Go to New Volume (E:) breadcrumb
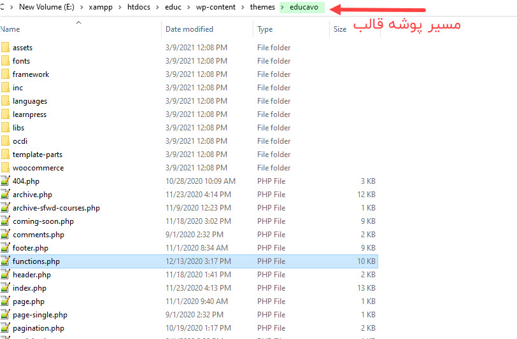Screen dimensions: 517x339 [x=46, y=7]
